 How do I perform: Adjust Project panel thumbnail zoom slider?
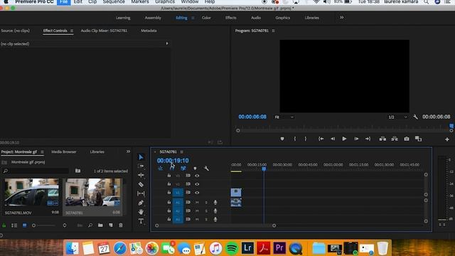tap(43, 225)
